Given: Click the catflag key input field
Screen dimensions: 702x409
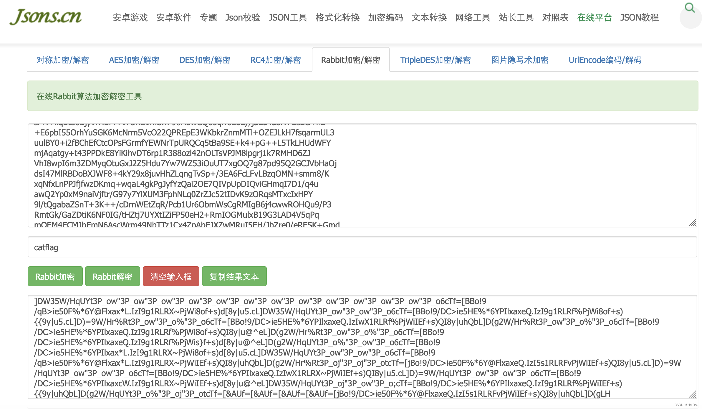Looking at the screenshot, I should [362, 247].
